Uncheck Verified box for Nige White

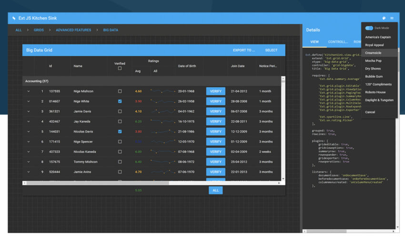point(120,101)
